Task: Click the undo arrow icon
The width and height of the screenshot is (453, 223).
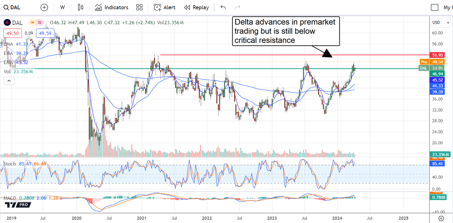Action: pos(223,8)
